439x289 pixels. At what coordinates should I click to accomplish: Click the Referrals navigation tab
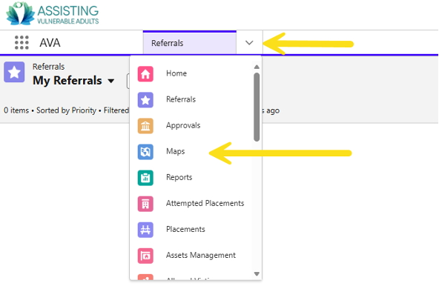[190, 43]
